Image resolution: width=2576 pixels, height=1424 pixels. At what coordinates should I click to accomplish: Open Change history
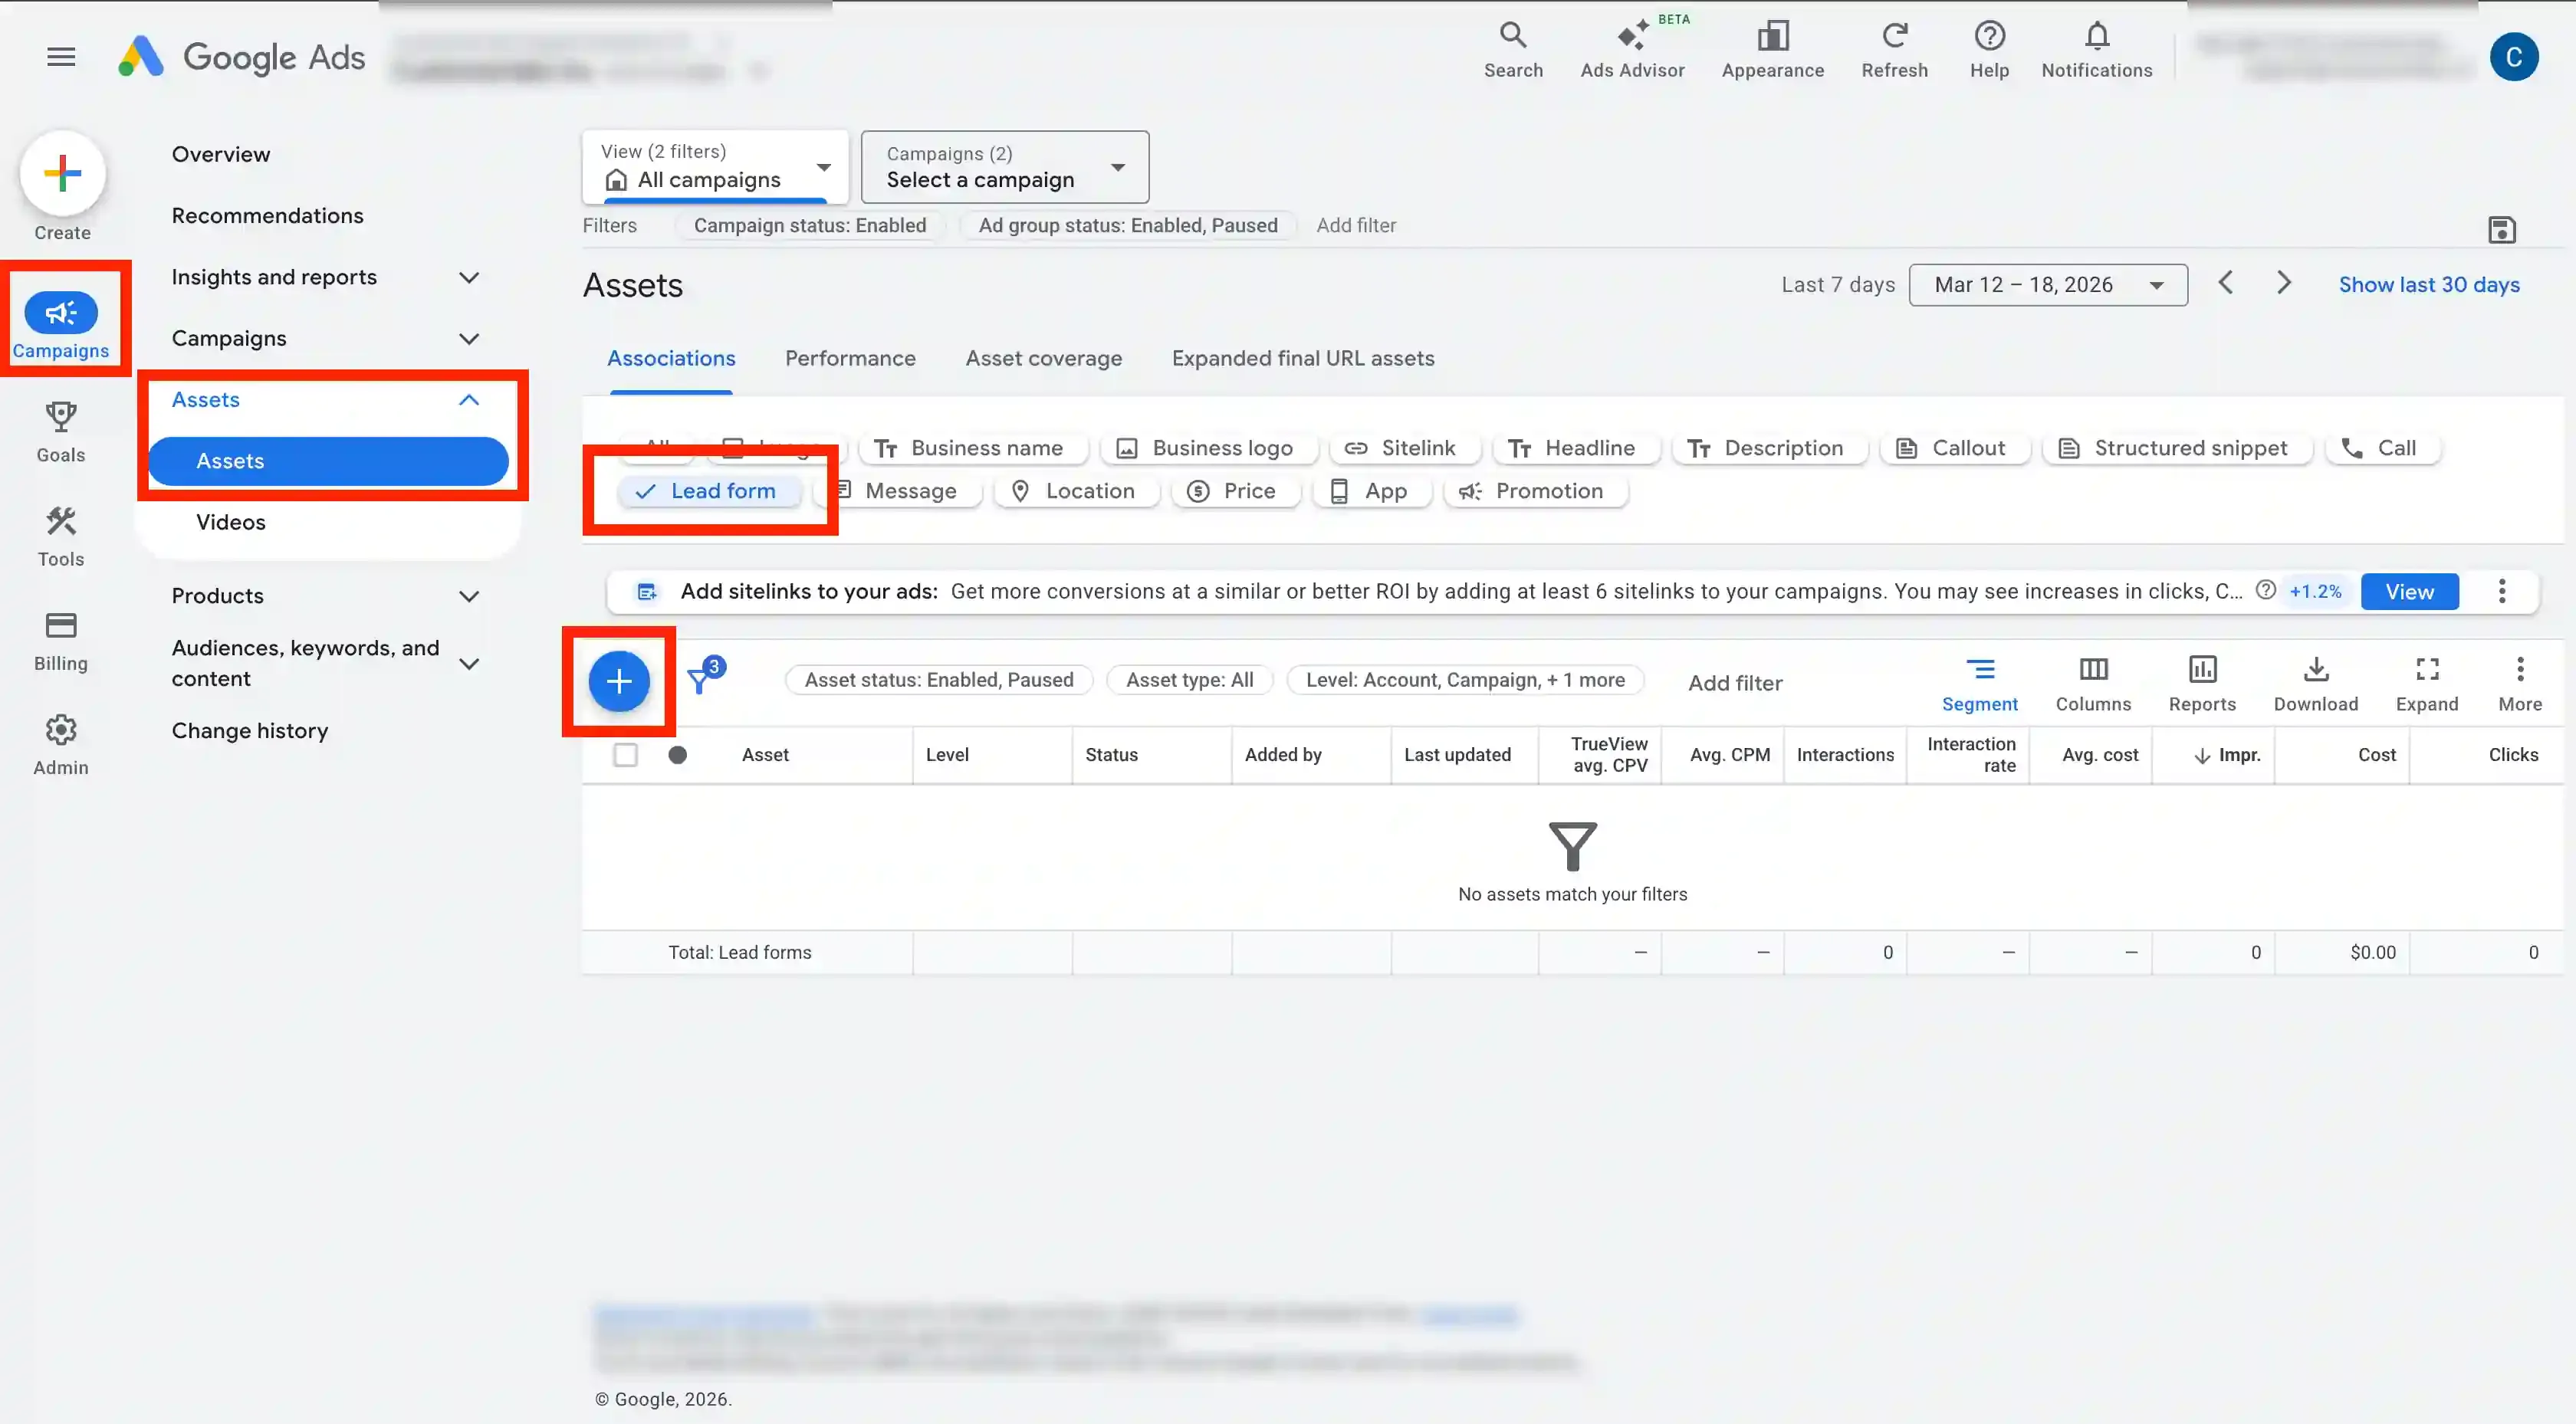[x=250, y=731]
